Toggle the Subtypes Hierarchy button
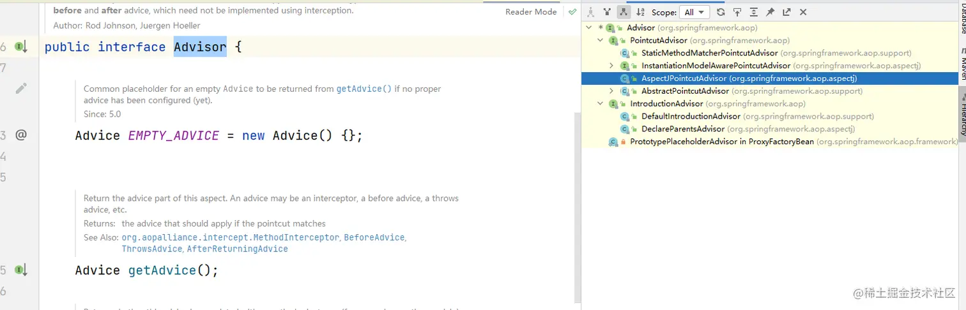 pos(624,12)
